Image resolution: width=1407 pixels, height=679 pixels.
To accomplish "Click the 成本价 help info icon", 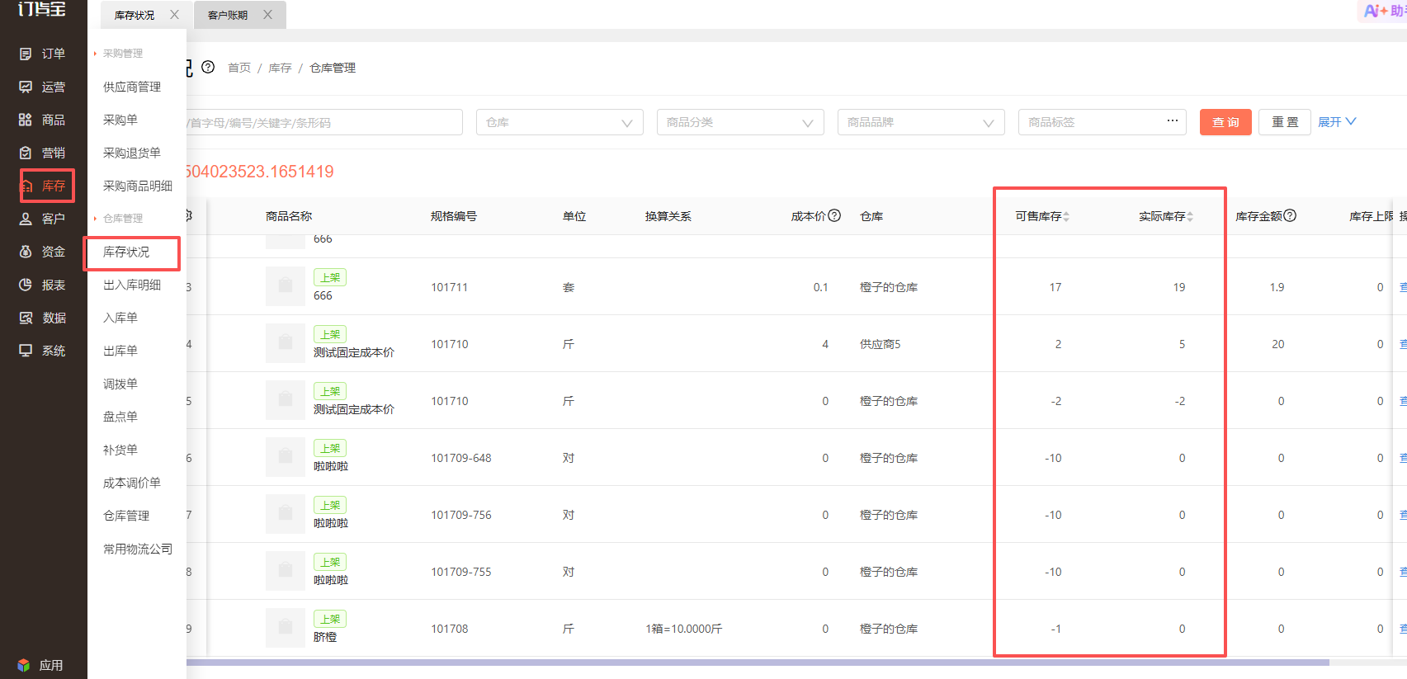I will pos(834,215).
